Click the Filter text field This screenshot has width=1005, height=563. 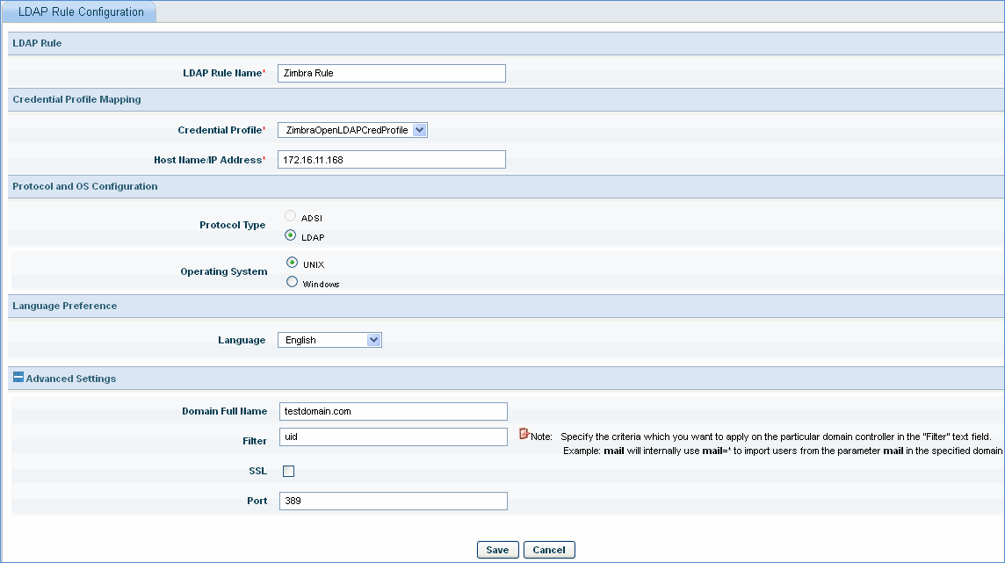coord(393,437)
